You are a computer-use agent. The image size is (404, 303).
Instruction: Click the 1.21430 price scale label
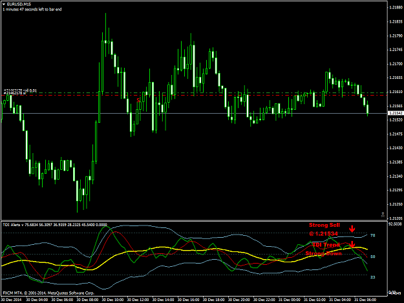tap(396, 148)
